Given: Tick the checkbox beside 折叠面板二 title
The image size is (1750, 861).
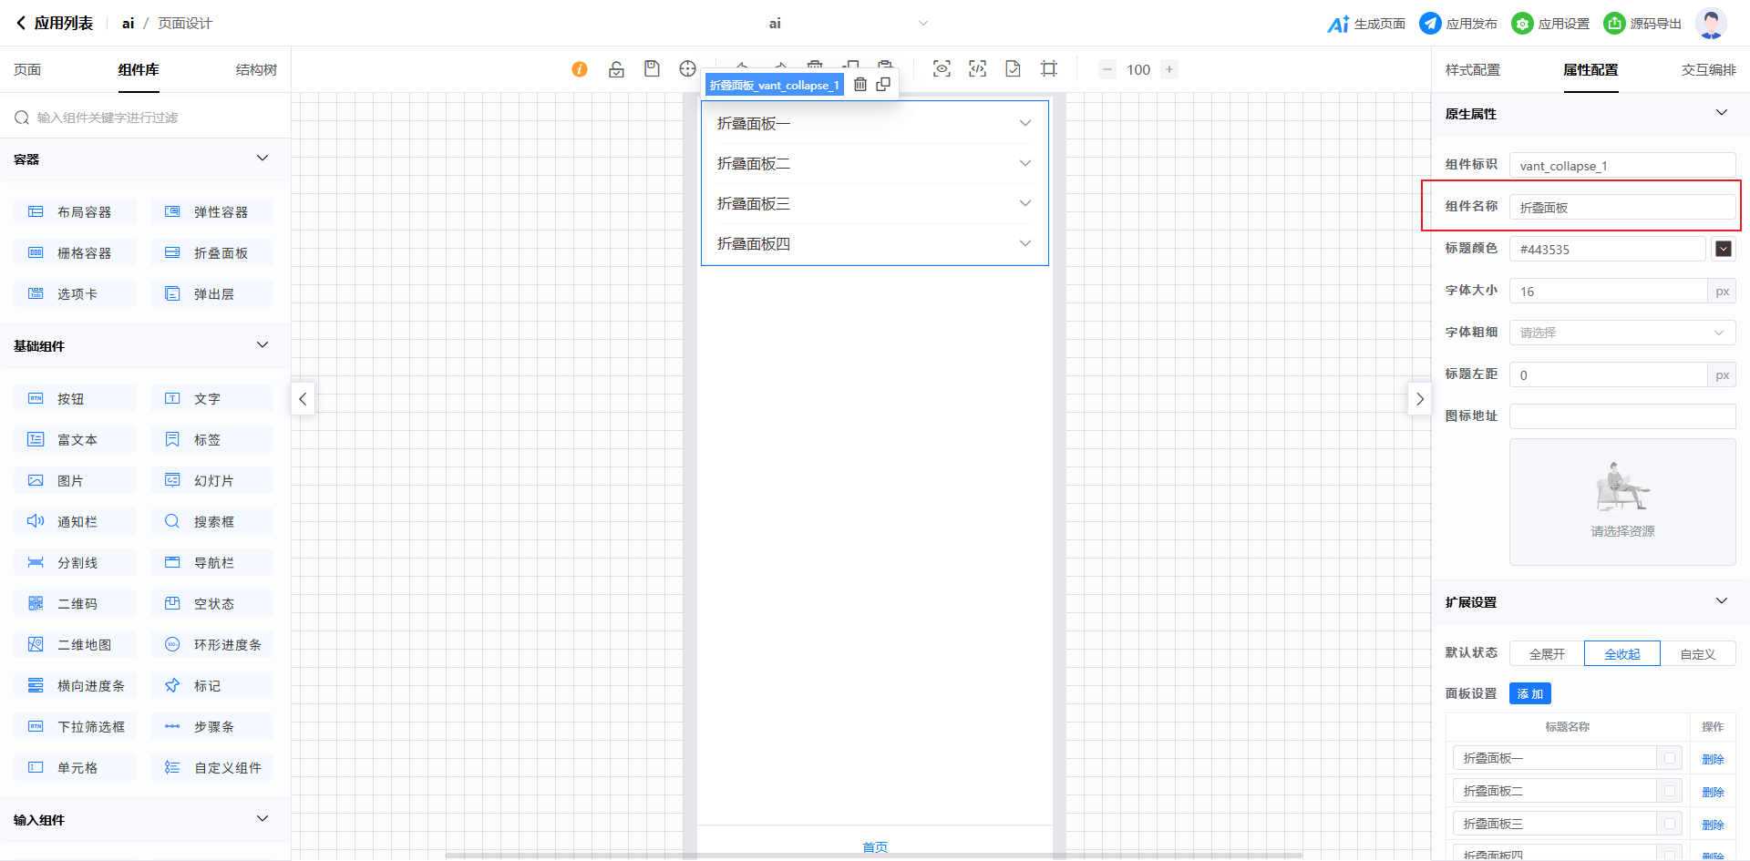Looking at the screenshot, I should pos(1670,791).
